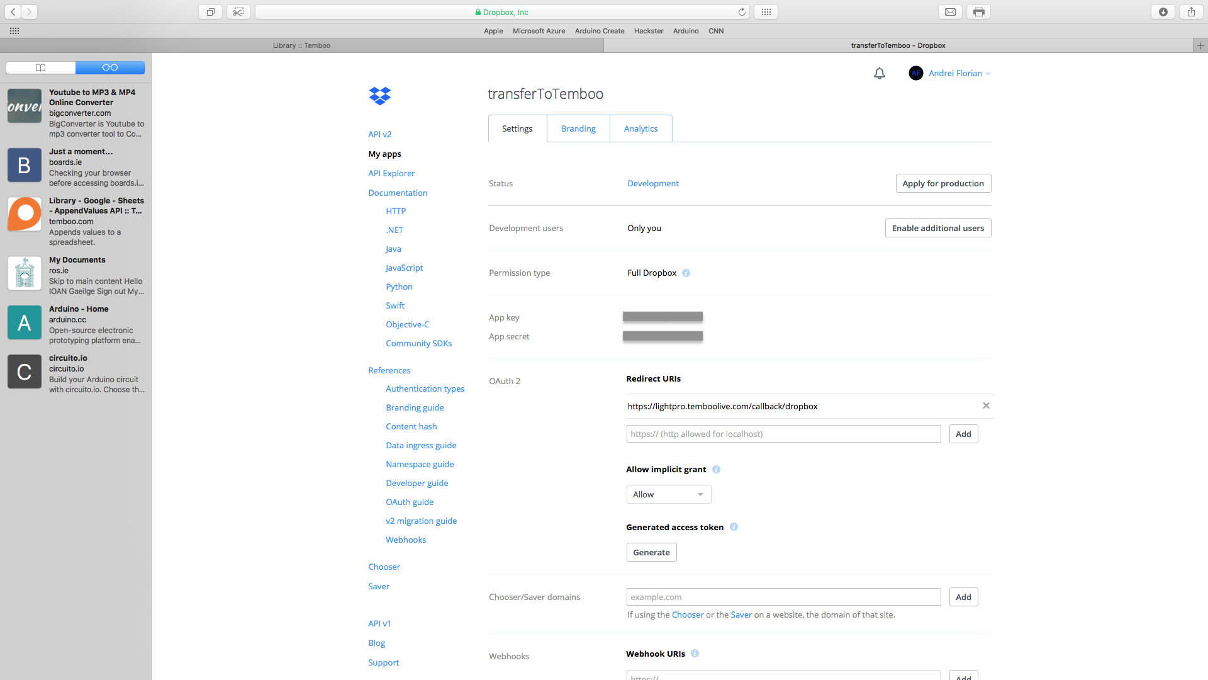Click the info icon beside Generated access token
The image size is (1208, 680).
[734, 527]
